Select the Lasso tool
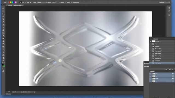The image size is (175, 98). click(3, 14)
